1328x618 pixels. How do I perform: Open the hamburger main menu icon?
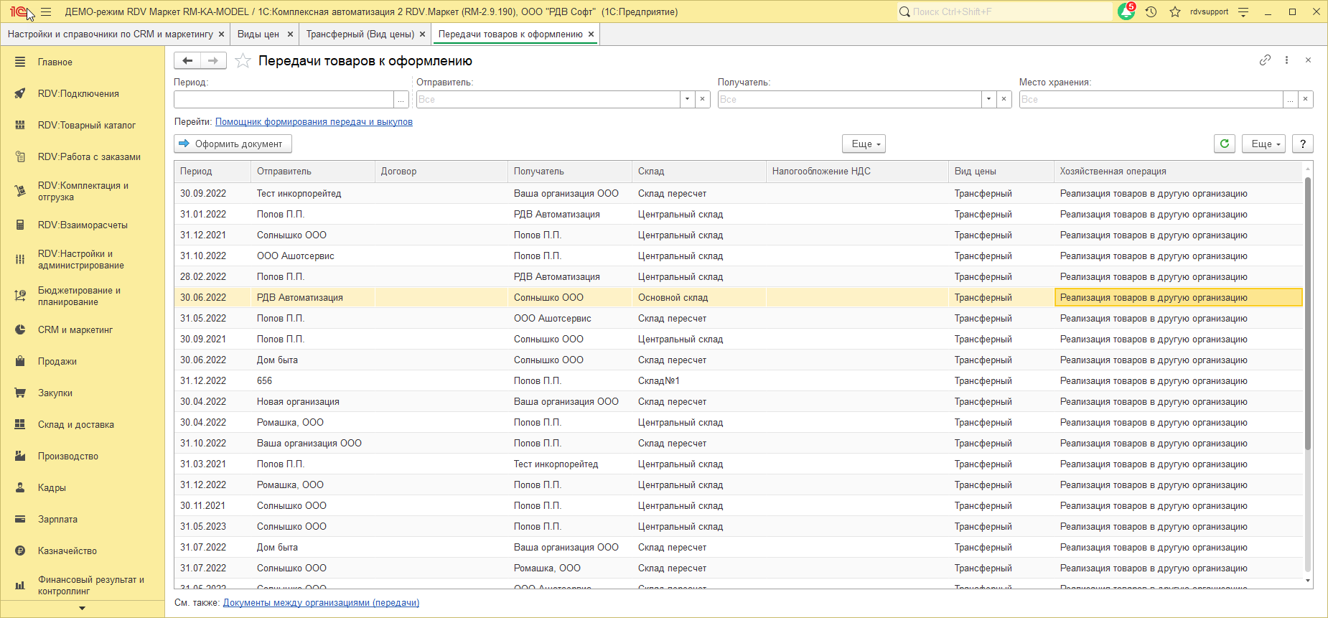coord(46,12)
